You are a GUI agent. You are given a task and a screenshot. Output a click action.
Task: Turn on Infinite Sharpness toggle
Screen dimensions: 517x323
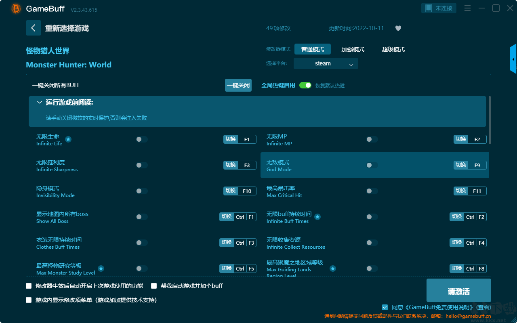point(142,165)
